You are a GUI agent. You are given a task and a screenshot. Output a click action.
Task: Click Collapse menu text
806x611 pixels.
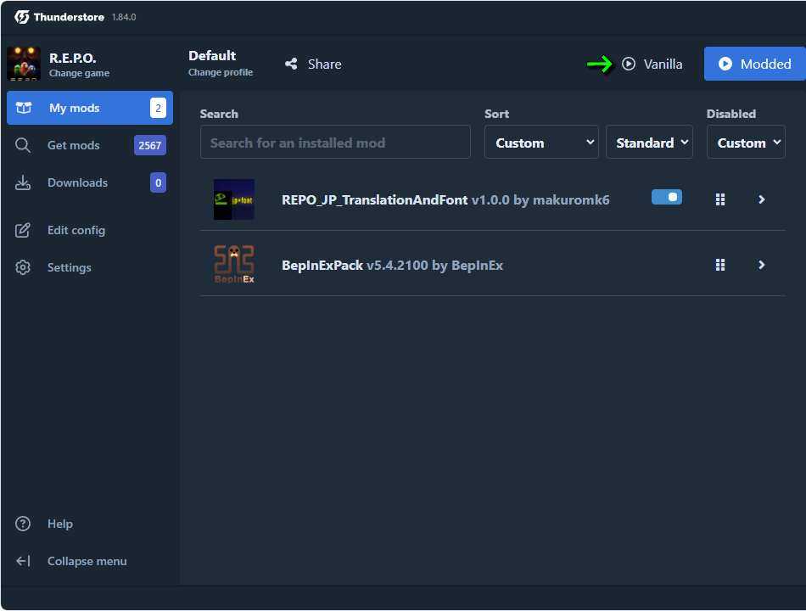click(x=87, y=561)
